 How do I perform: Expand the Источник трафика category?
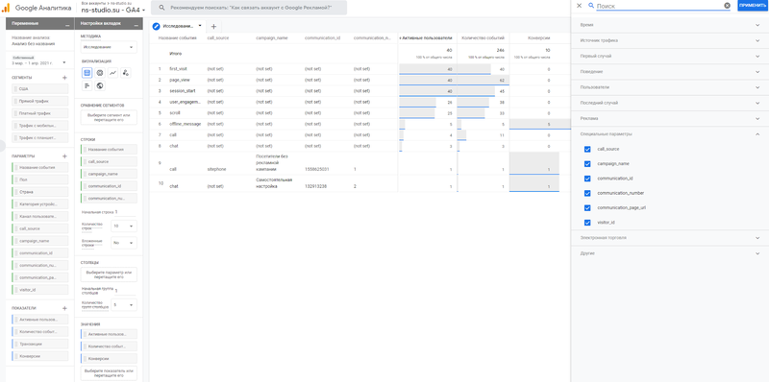(x=670, y=40)
